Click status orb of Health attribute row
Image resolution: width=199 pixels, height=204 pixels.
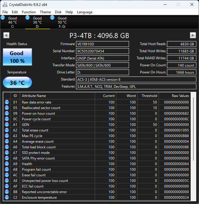(x=7, y=164)
